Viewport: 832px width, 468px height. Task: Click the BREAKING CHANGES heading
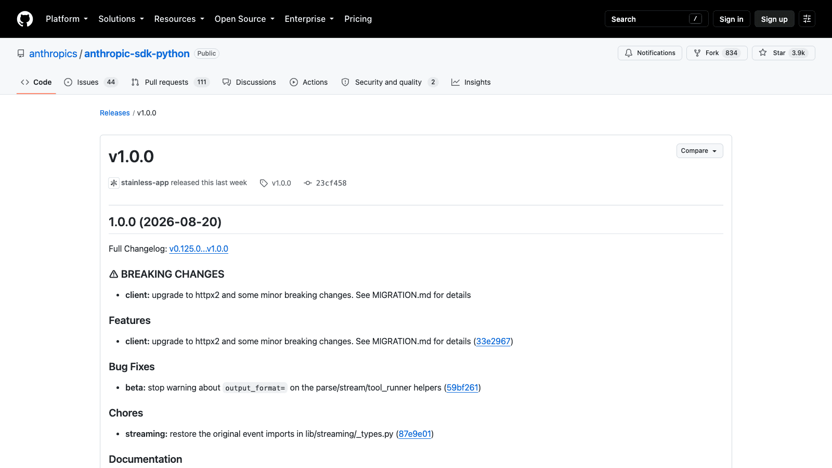tap(166, 274)
